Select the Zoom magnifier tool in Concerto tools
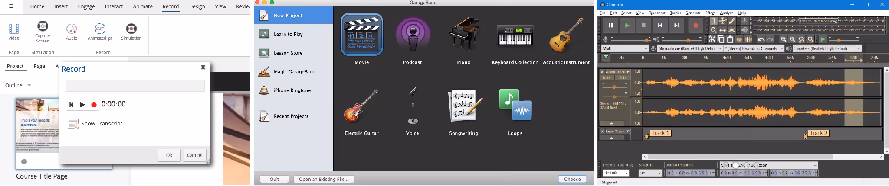This screenshot has width=889, height=186. pyautogui.click(x=714, y=30)
